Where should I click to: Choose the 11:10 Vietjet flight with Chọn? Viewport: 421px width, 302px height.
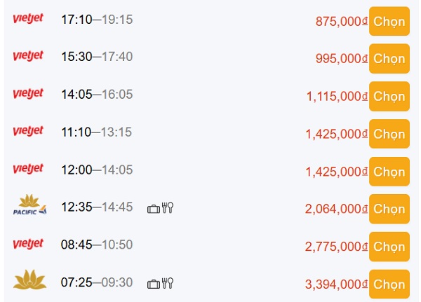point(389,134)
